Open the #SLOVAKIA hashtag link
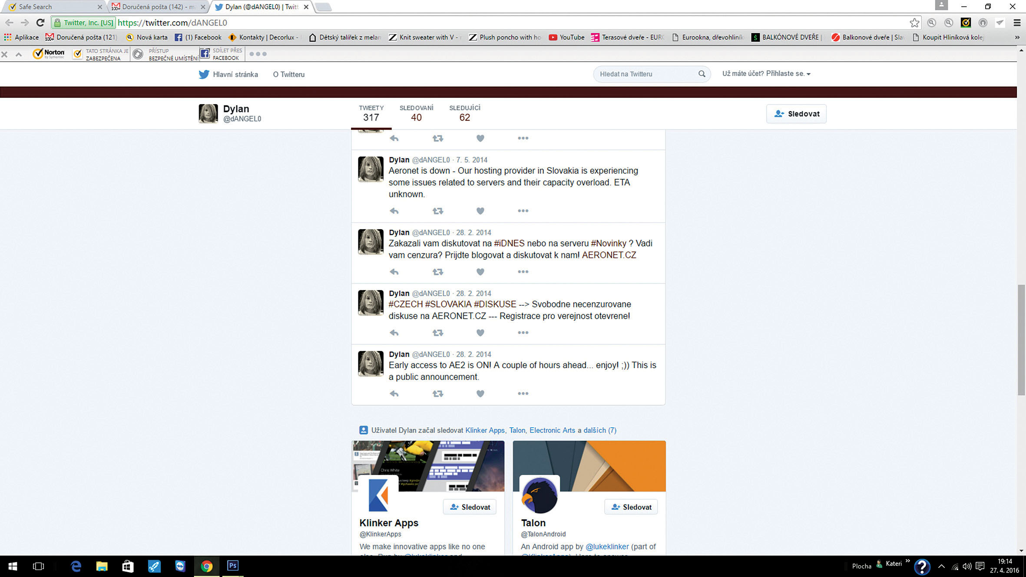1026x577 pixels. (448, 304)
